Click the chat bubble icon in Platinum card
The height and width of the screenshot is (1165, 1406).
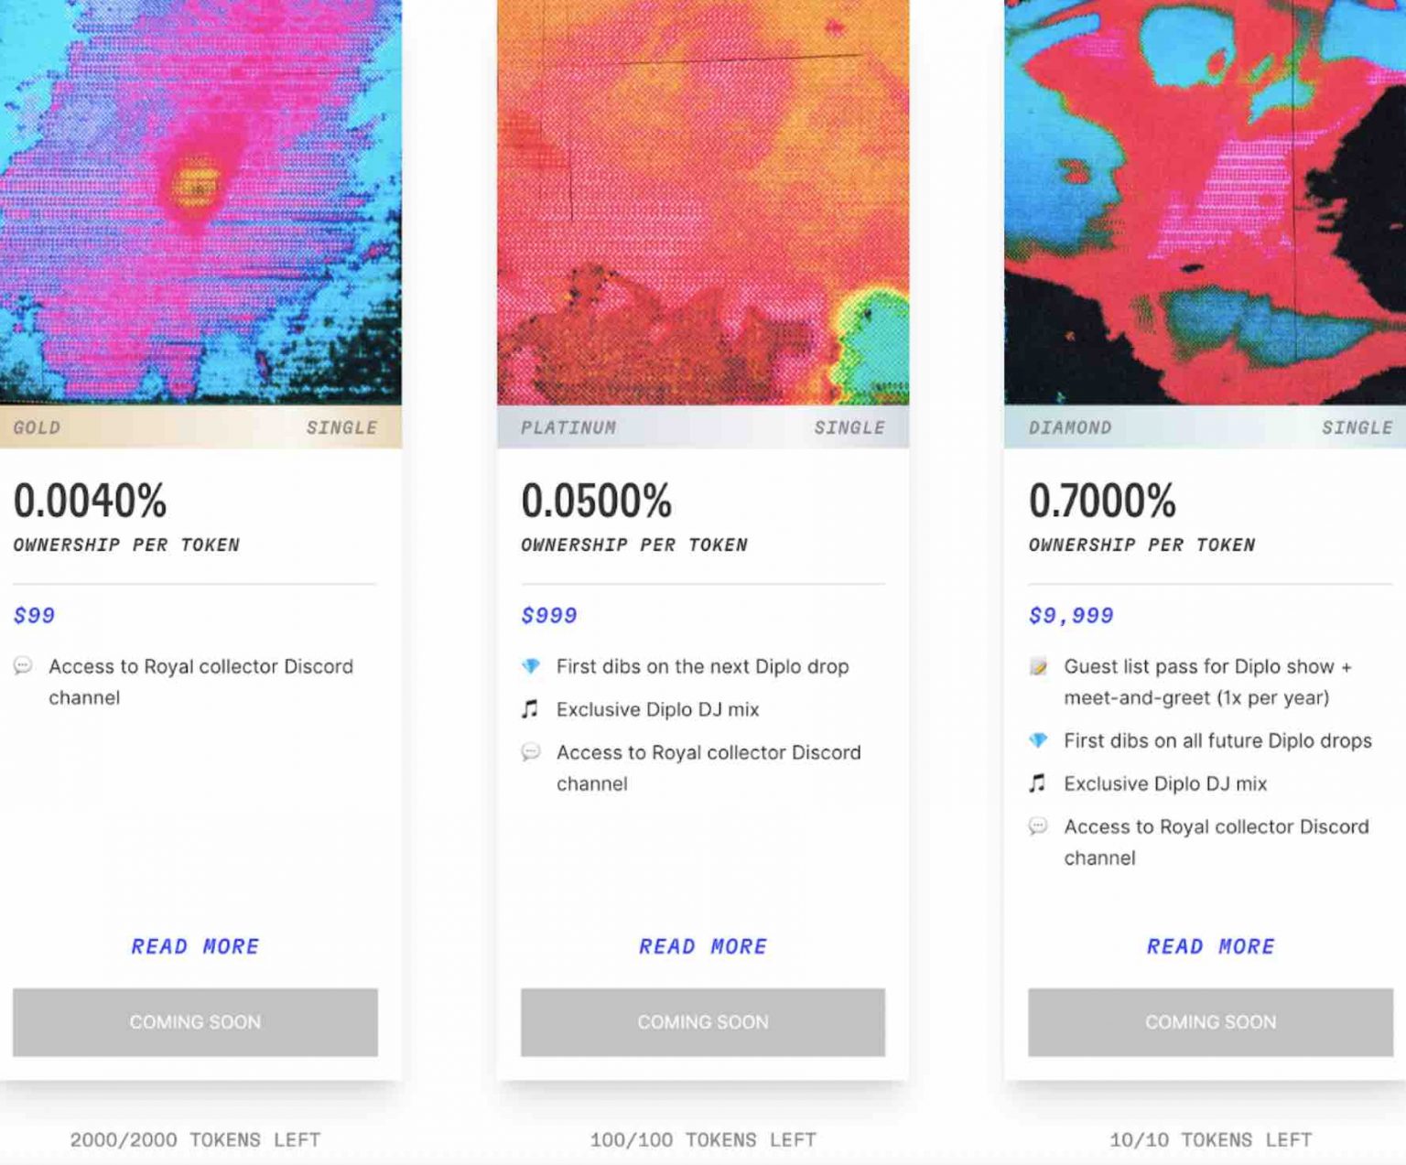[530, 752]
